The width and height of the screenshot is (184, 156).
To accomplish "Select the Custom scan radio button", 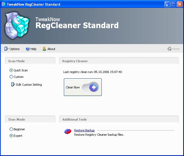I will [x=11, y=77].
